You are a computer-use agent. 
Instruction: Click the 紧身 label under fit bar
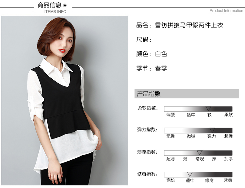228,180
